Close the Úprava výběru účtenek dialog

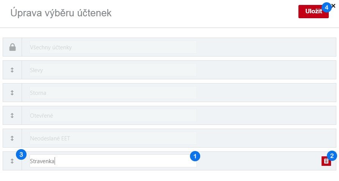click(x=333, y=6)
